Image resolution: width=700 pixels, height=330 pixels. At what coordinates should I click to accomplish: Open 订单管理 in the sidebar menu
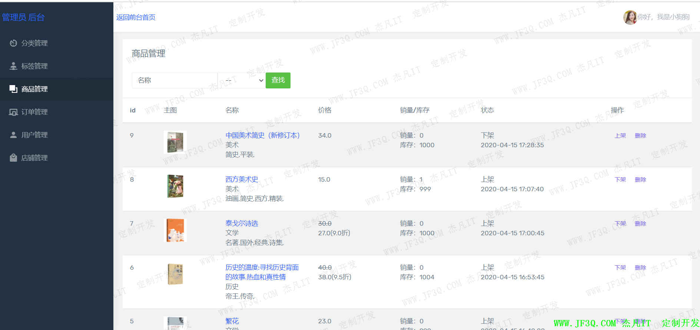coord(34,112)
